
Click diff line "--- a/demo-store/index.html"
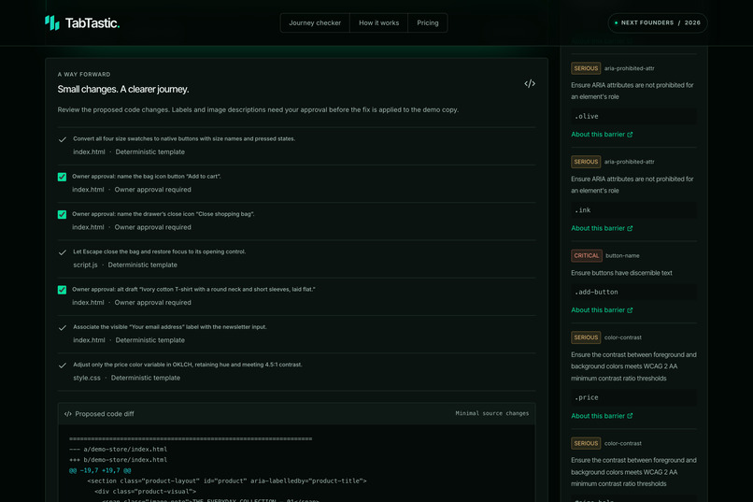click(x=118, y=449)
